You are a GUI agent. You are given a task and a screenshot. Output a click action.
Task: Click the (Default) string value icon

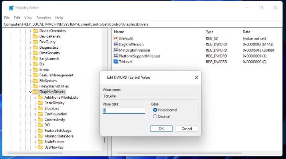pyautogui.click(x=116, y=38)
